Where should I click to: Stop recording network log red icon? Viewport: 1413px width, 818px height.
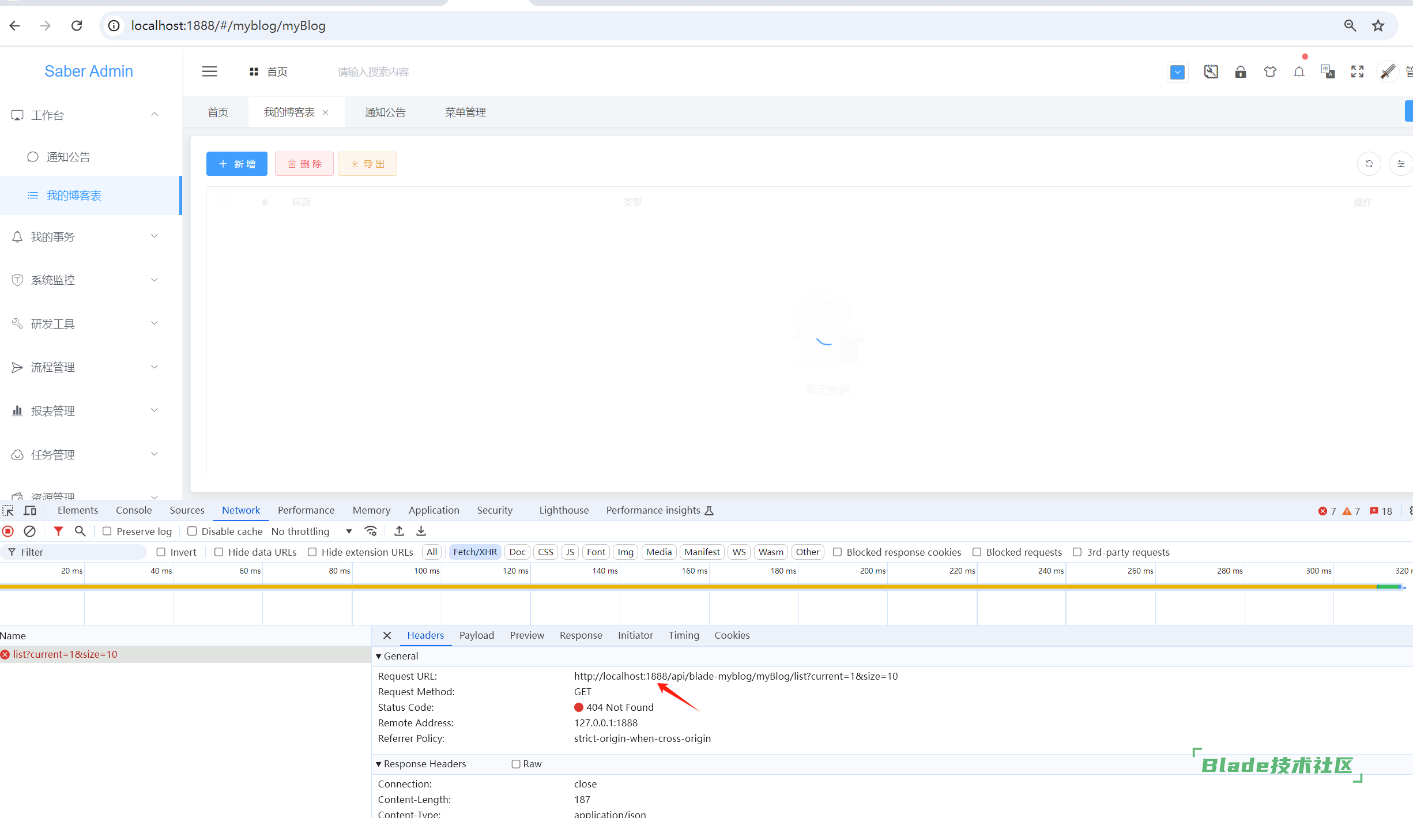8,531
